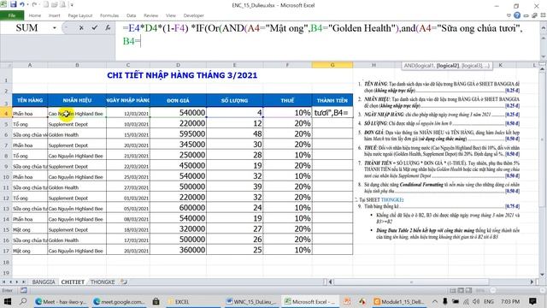Click the THÀNH TIỀN header cell

point(332,100)
